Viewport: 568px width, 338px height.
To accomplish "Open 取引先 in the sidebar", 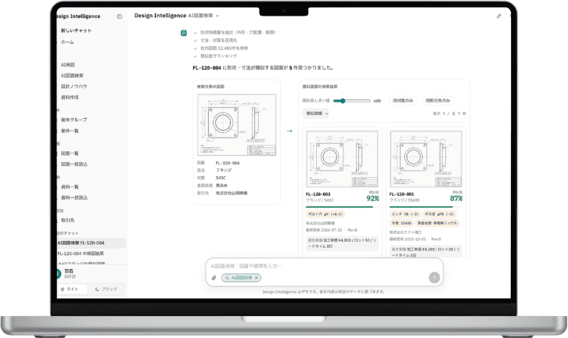I will click(68, 221).
